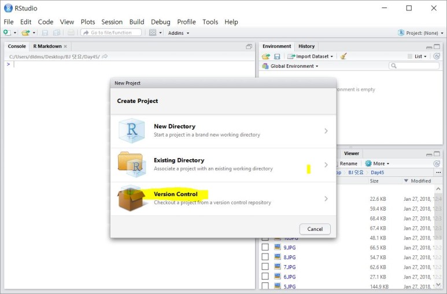Select the New Directory project option
The width and height of the screenshot is (447, 294).
point(223,131)
